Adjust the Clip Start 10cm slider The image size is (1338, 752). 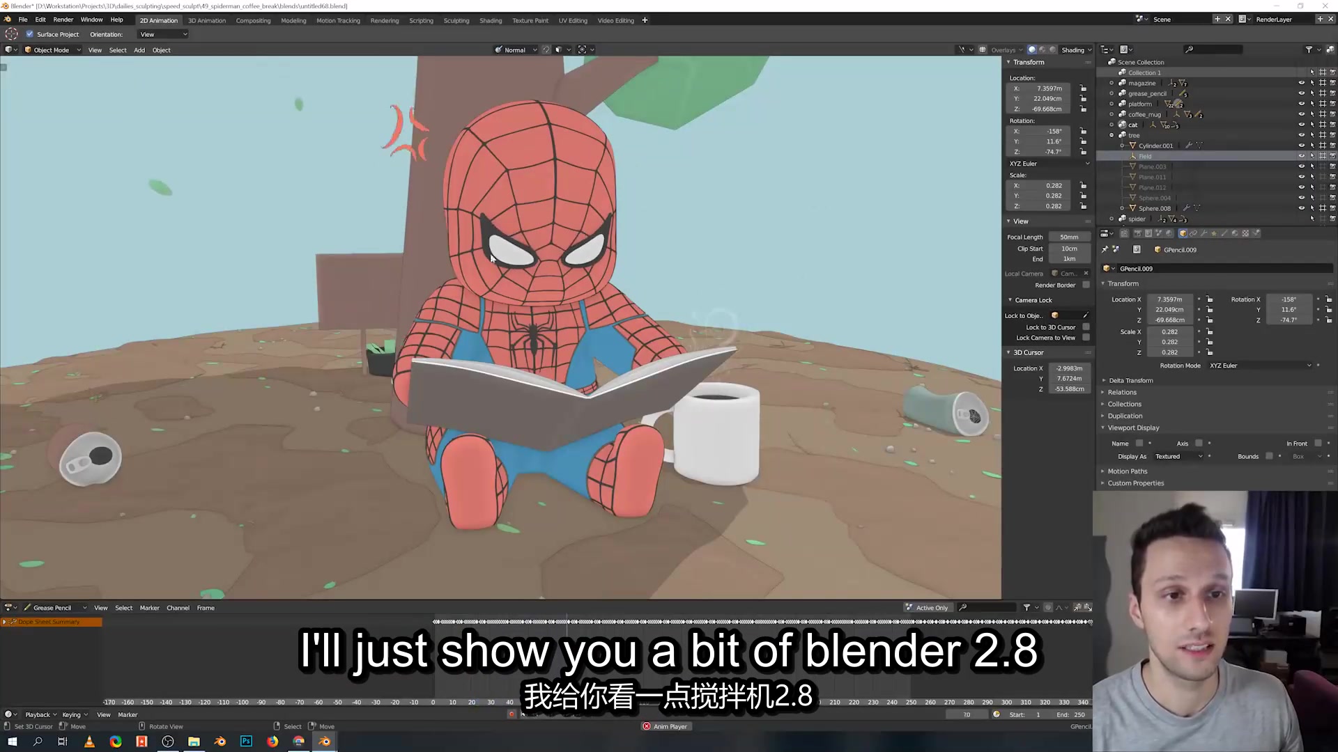[x=1069, y=249]
